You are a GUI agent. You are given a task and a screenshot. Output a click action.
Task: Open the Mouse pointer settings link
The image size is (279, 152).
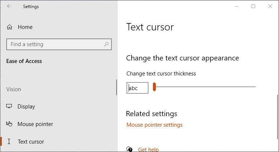(x=154, y=125)
